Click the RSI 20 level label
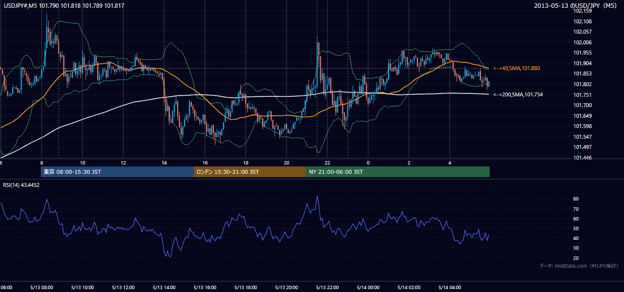 [x=576, y=258]
